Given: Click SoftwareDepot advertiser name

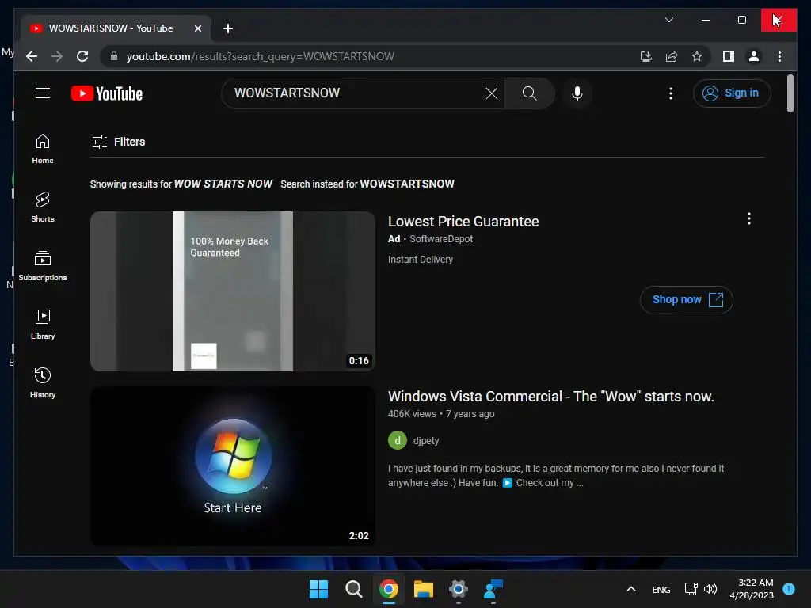Looking at the screenshot, I should [441, 239].
